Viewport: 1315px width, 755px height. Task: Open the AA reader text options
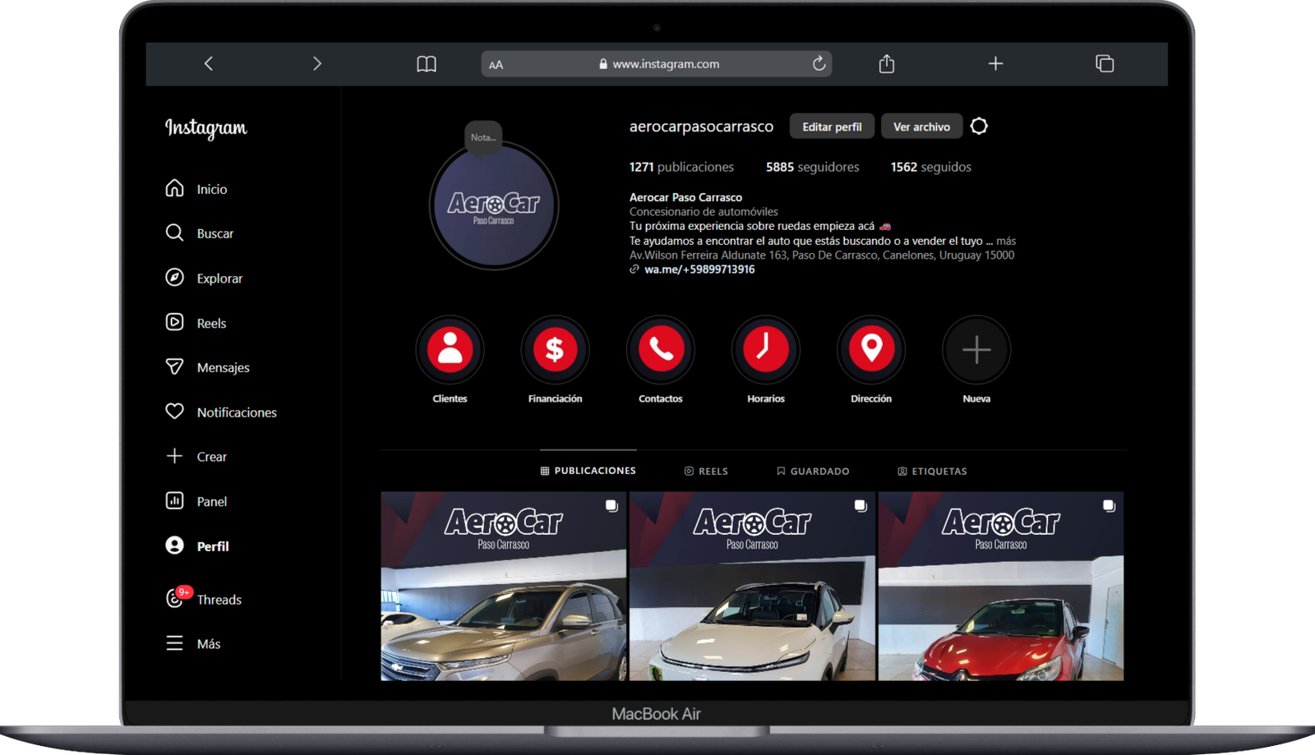pos(496,65)
